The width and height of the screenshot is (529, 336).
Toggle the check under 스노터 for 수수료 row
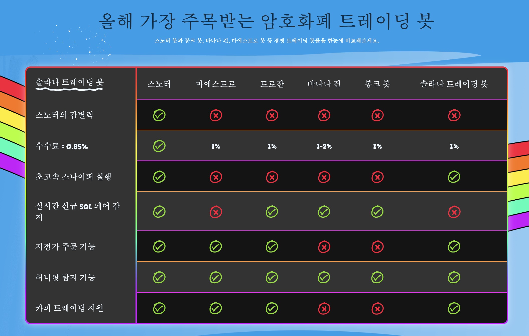click(159, 146)
